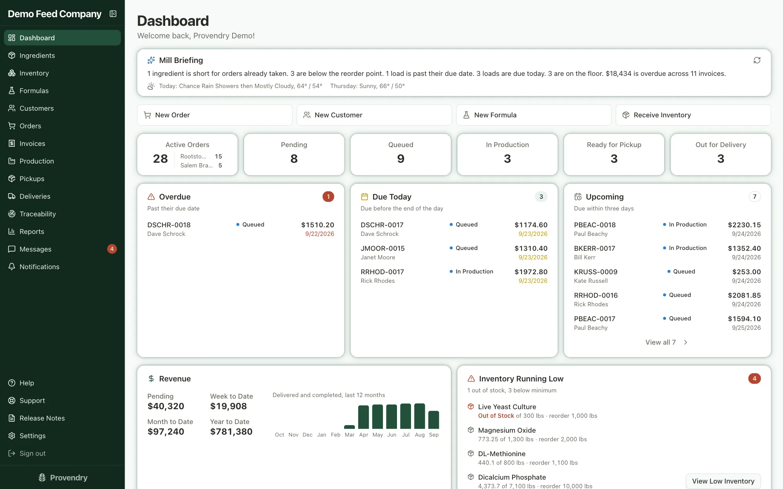Click the Invoices icon in sidebar
Image resolution: width=783 pixels, height=489 pixels.
point(12,144)
